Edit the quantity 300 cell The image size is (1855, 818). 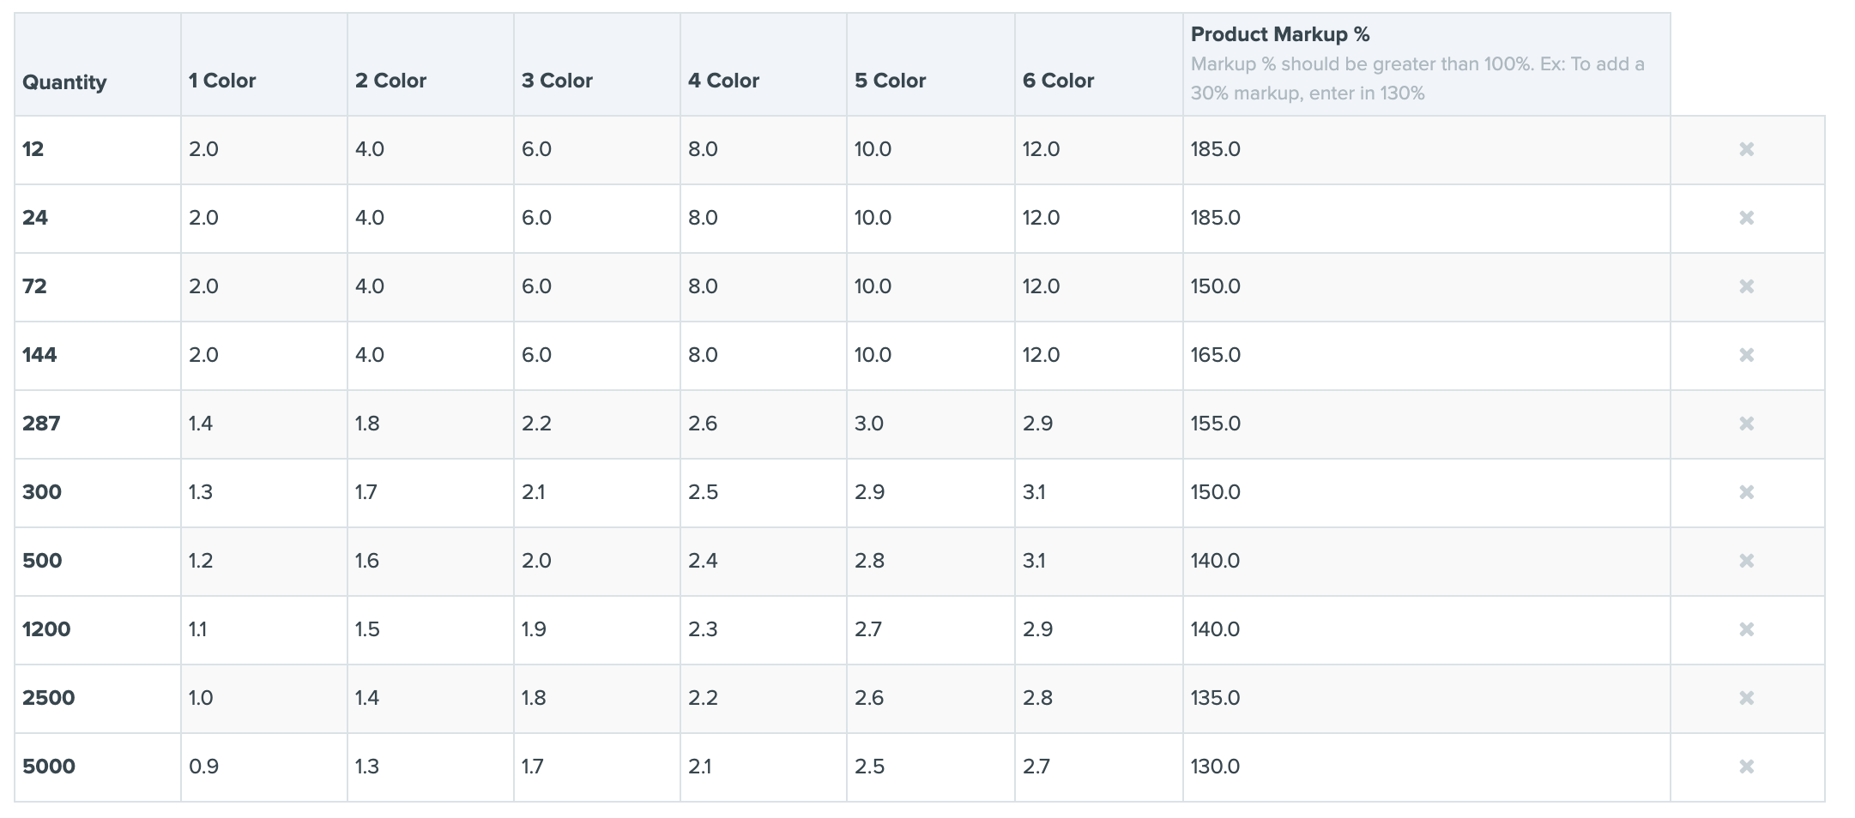(x=98, y=493)
